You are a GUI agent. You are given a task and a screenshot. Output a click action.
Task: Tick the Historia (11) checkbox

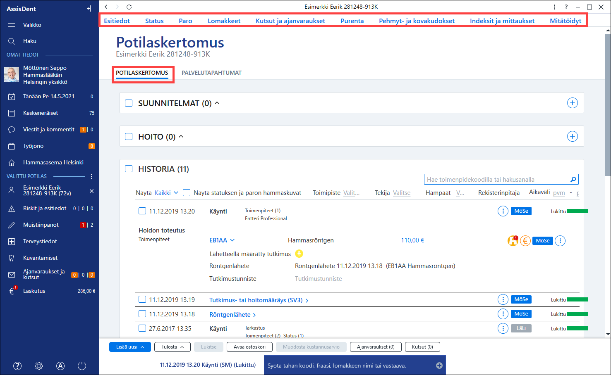[129, 169]
